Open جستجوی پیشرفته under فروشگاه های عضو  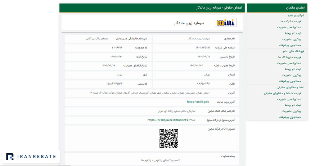[290, 81]
